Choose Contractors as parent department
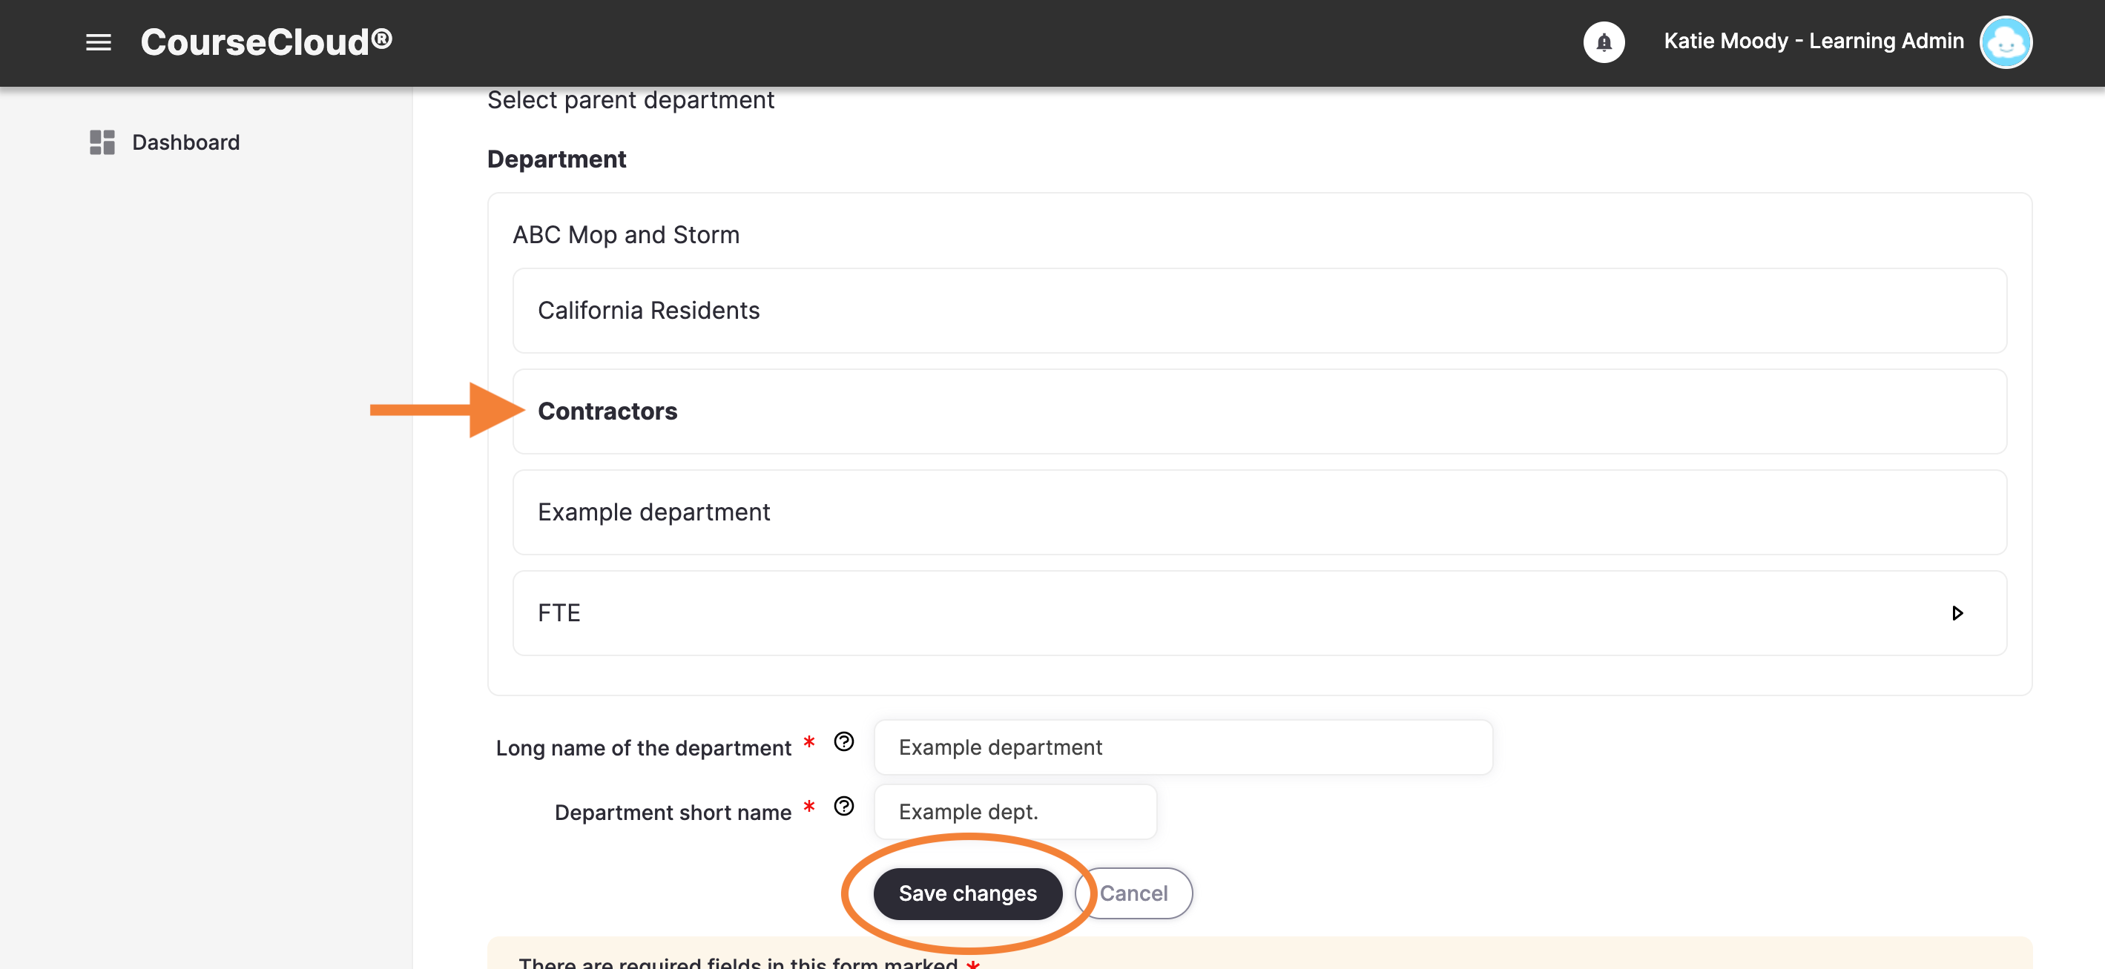This screenshot has height=969, width=2105. pos(1259,411)
